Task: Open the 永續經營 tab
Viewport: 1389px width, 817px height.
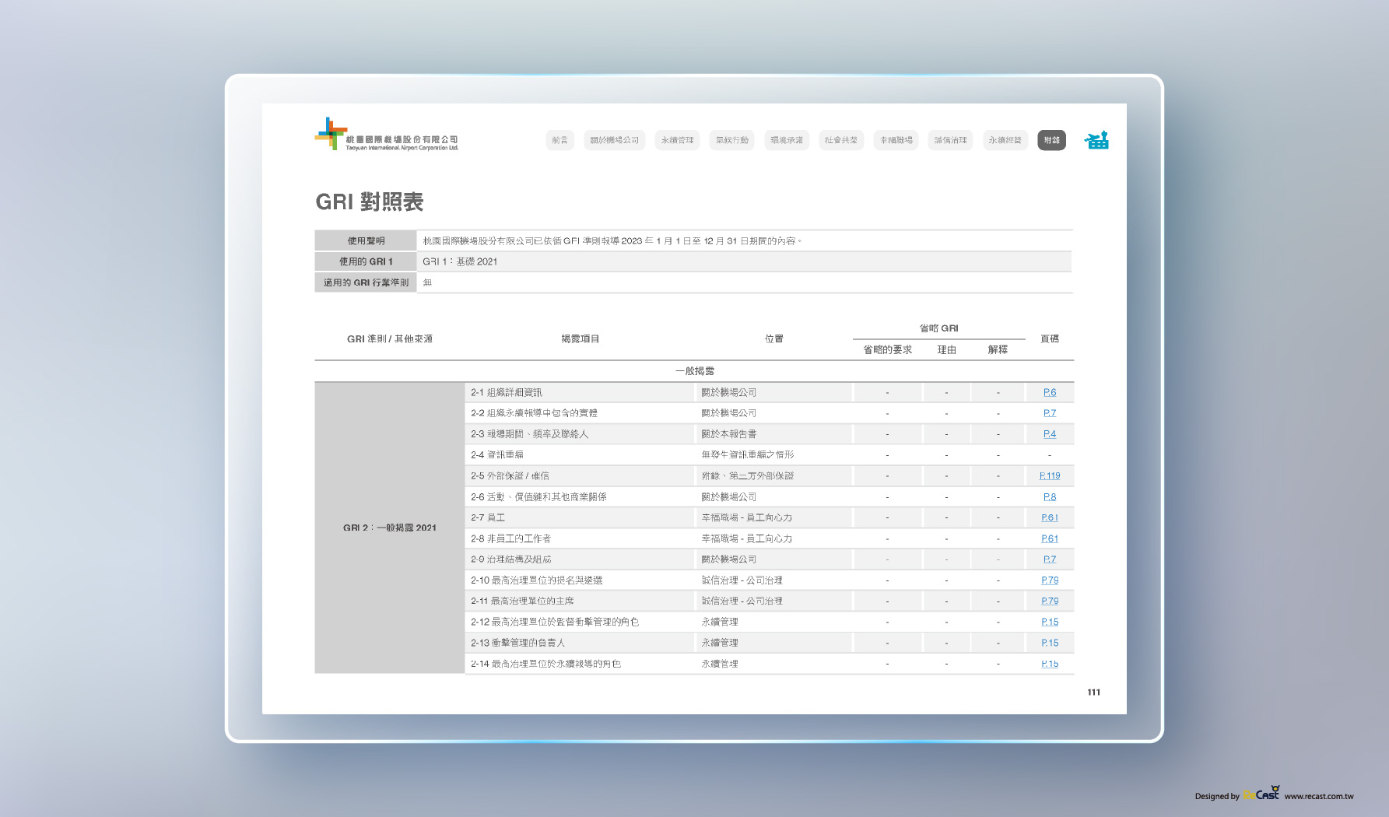Action: click(1005, 140)
